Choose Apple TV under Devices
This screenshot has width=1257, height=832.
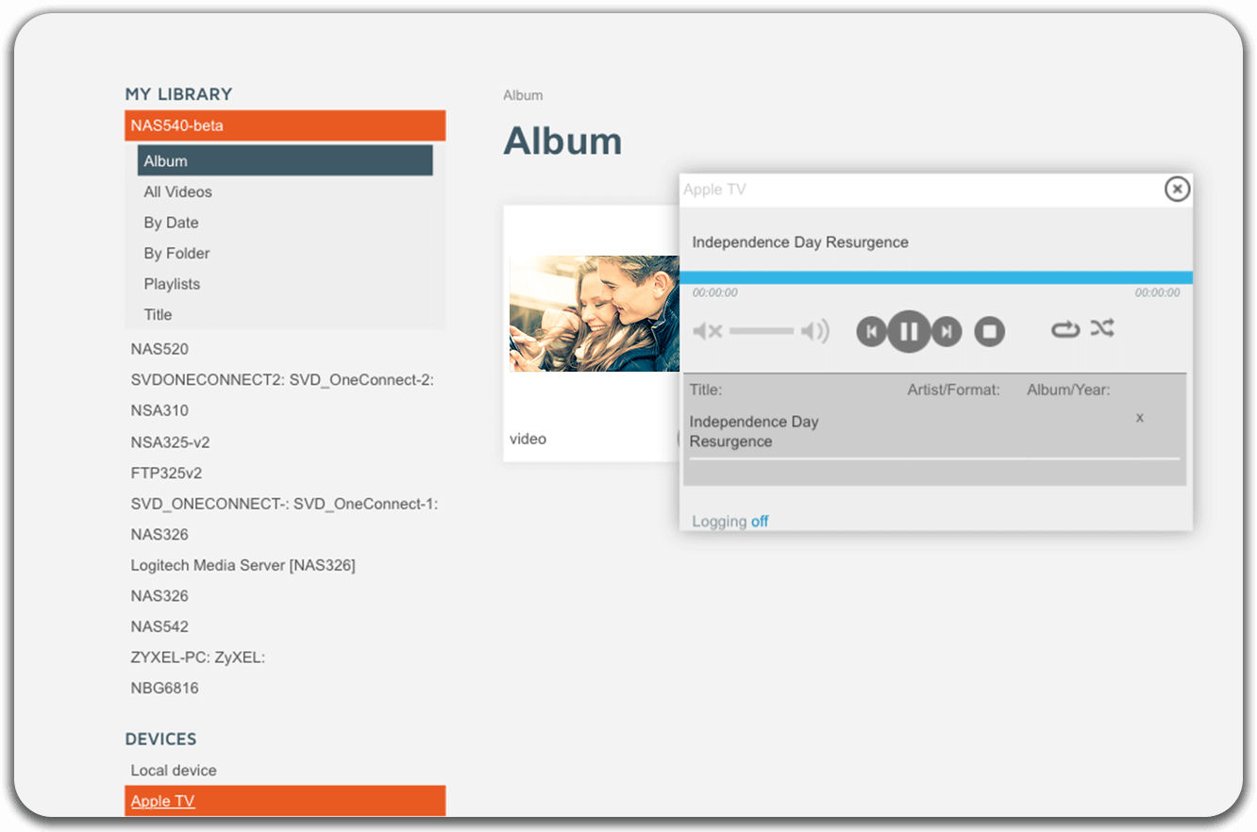pos(285,801)
